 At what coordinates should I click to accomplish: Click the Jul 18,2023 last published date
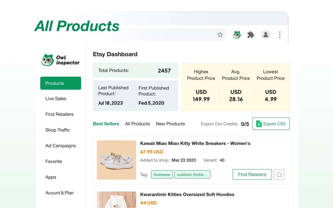point(110,103)
